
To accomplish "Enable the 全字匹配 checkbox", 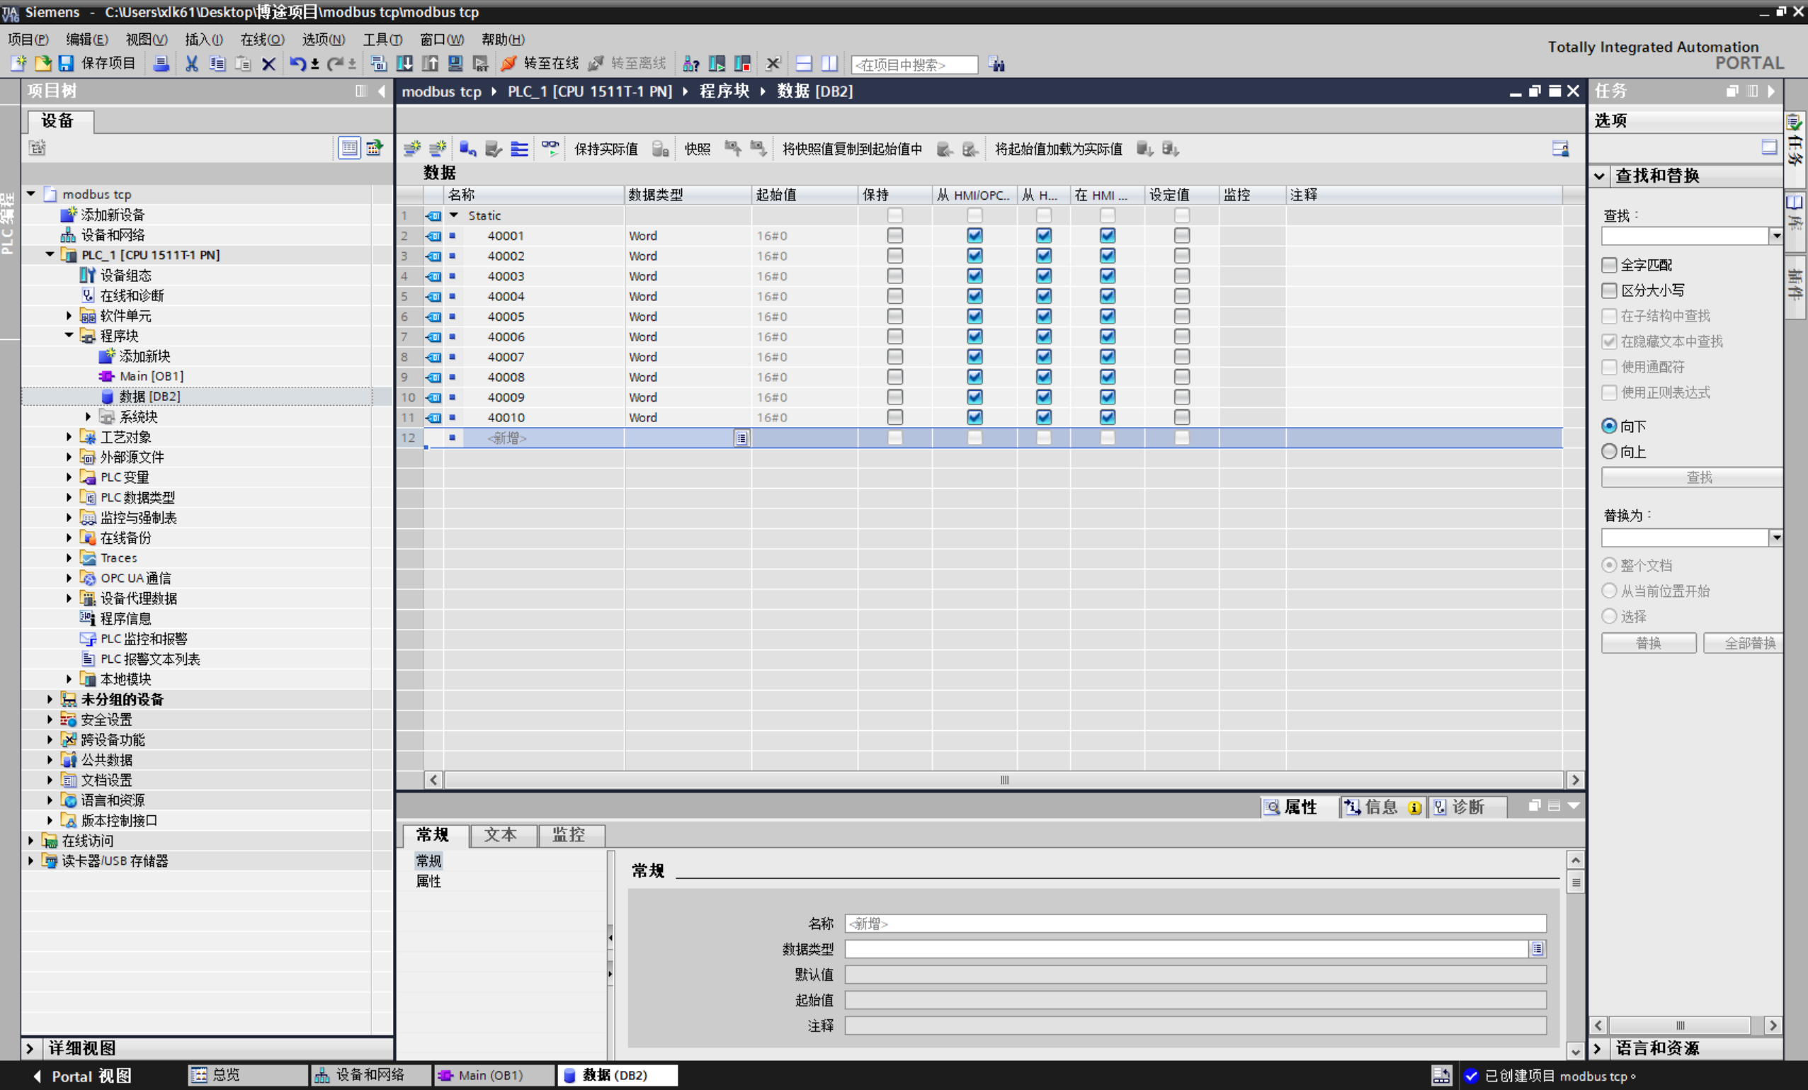I will [x=1609, y=265].
